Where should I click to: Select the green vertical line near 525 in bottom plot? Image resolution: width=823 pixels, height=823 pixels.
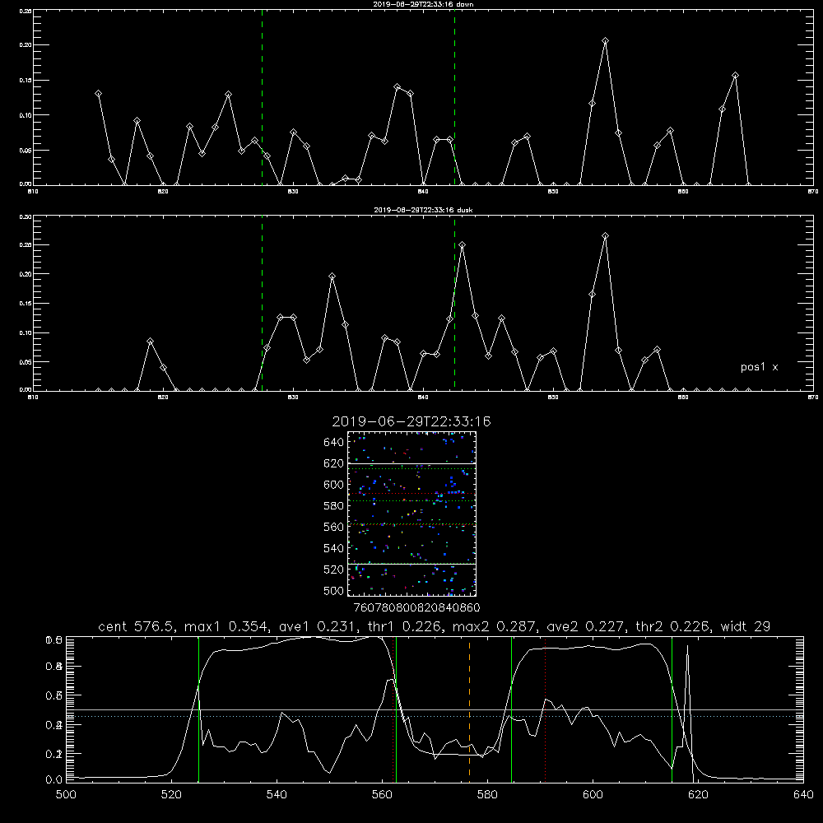[198, 709]
